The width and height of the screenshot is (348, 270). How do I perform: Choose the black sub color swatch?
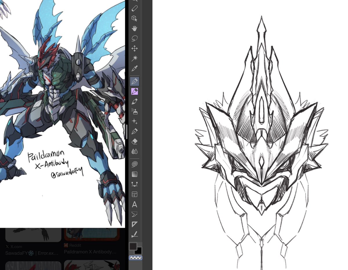(139, 251)
